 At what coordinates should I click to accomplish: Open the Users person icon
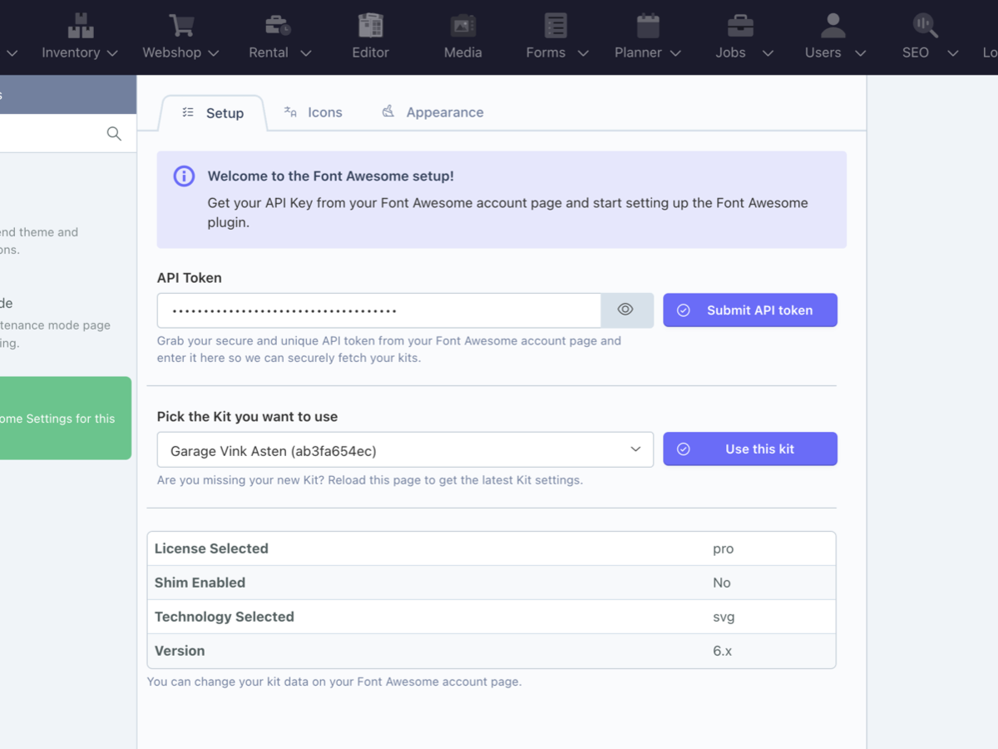pos(832,25)
